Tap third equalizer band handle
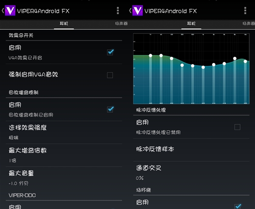Screen dimensions: 255x209 point(172,58)
